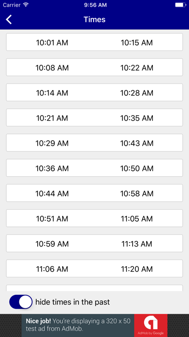189x337 pixels.
Task: Tap the 10:59 AM to 11:13 AM row
Action: pos(94,243)
